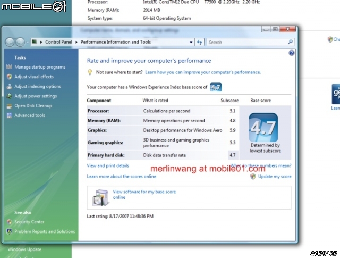Click View and print details link
The height and width of the screenshot is (258, 340).
108,165
